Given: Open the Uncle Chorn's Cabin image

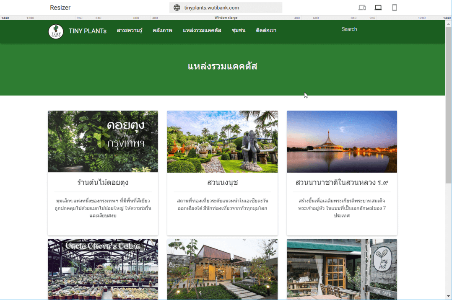Looking at the screenshot, I should click(x=103, y=269).
